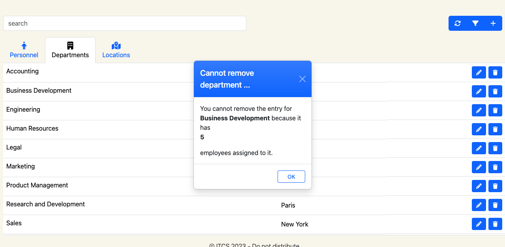Edit the Sales department pencil icon

(479, 224)
